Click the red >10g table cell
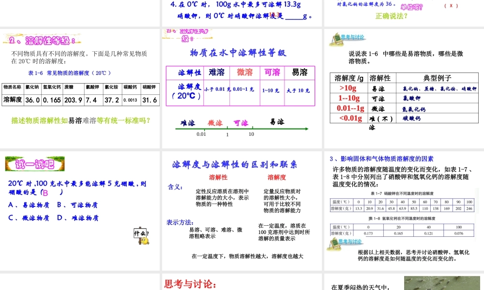484x290 pixels. pyautogui.click(x=348, y=88)
